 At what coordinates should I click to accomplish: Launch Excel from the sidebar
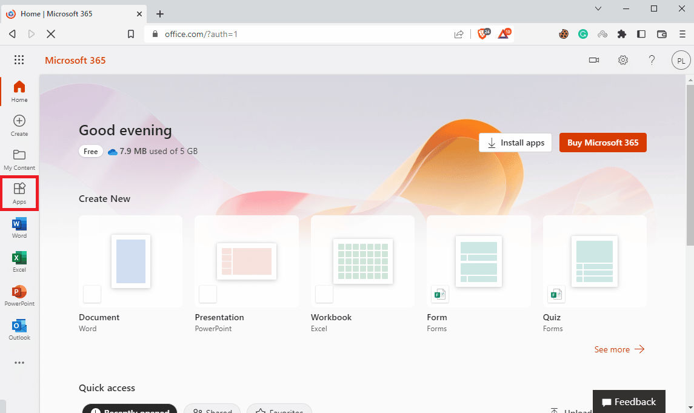[19, 261]
